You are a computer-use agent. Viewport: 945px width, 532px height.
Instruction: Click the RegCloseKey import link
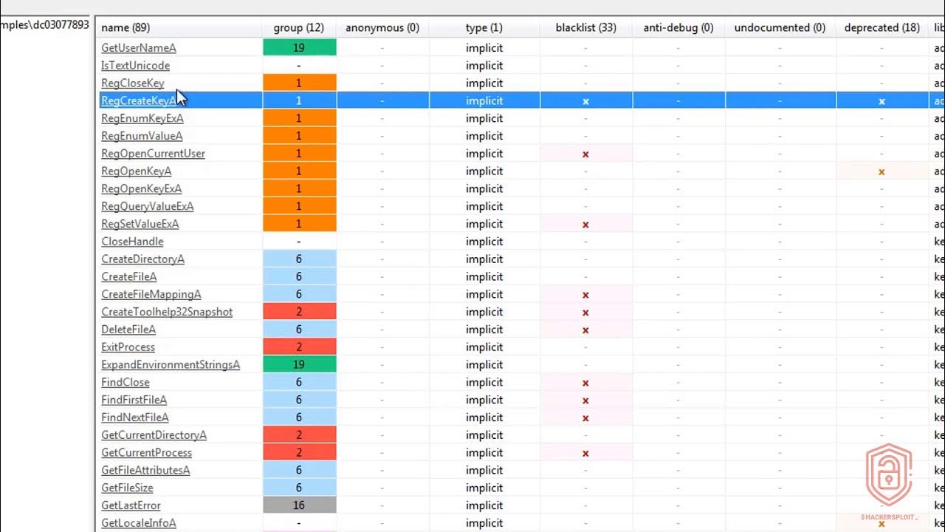pos(133,83)
